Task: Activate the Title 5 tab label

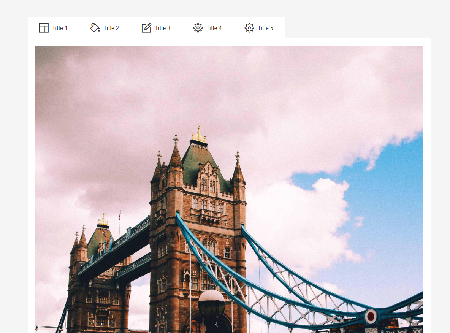Action: coord(265,28)
